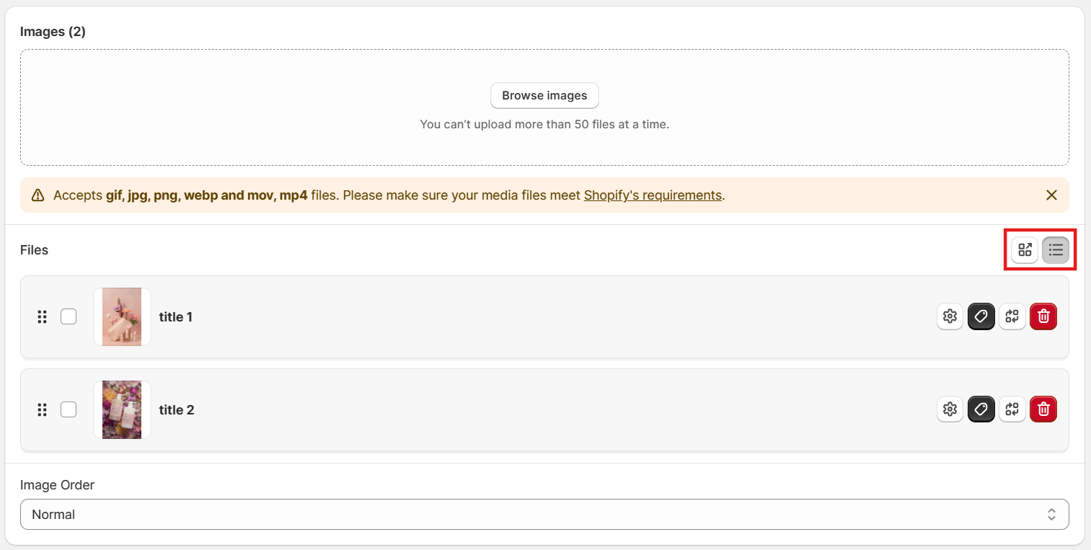Click the title 2 image thumbnail

122,409
